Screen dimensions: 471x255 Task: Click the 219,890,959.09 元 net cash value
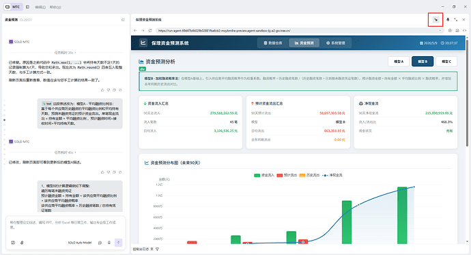439,113
